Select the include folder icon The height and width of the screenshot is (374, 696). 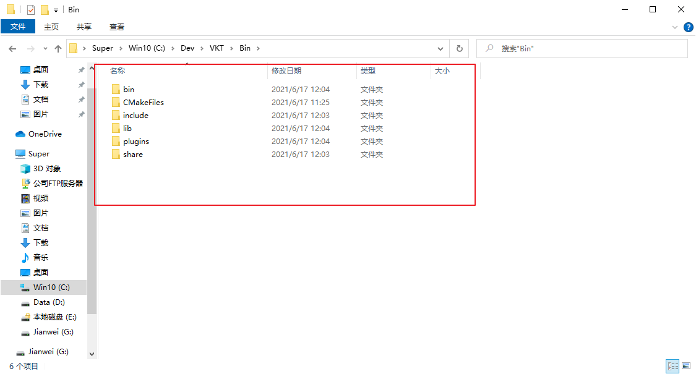(116, 116)
